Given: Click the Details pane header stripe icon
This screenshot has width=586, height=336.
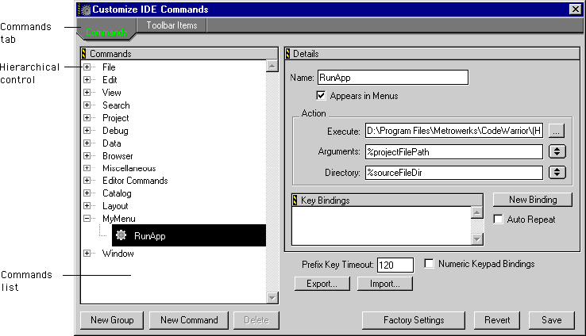Looking at the screenshot, I should point(287,54).
